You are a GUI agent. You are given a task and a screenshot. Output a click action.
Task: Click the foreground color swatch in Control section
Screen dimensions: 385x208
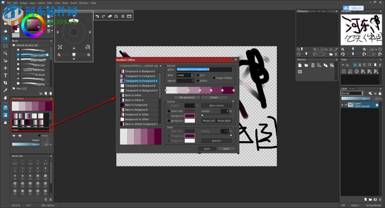click(189, 116)
